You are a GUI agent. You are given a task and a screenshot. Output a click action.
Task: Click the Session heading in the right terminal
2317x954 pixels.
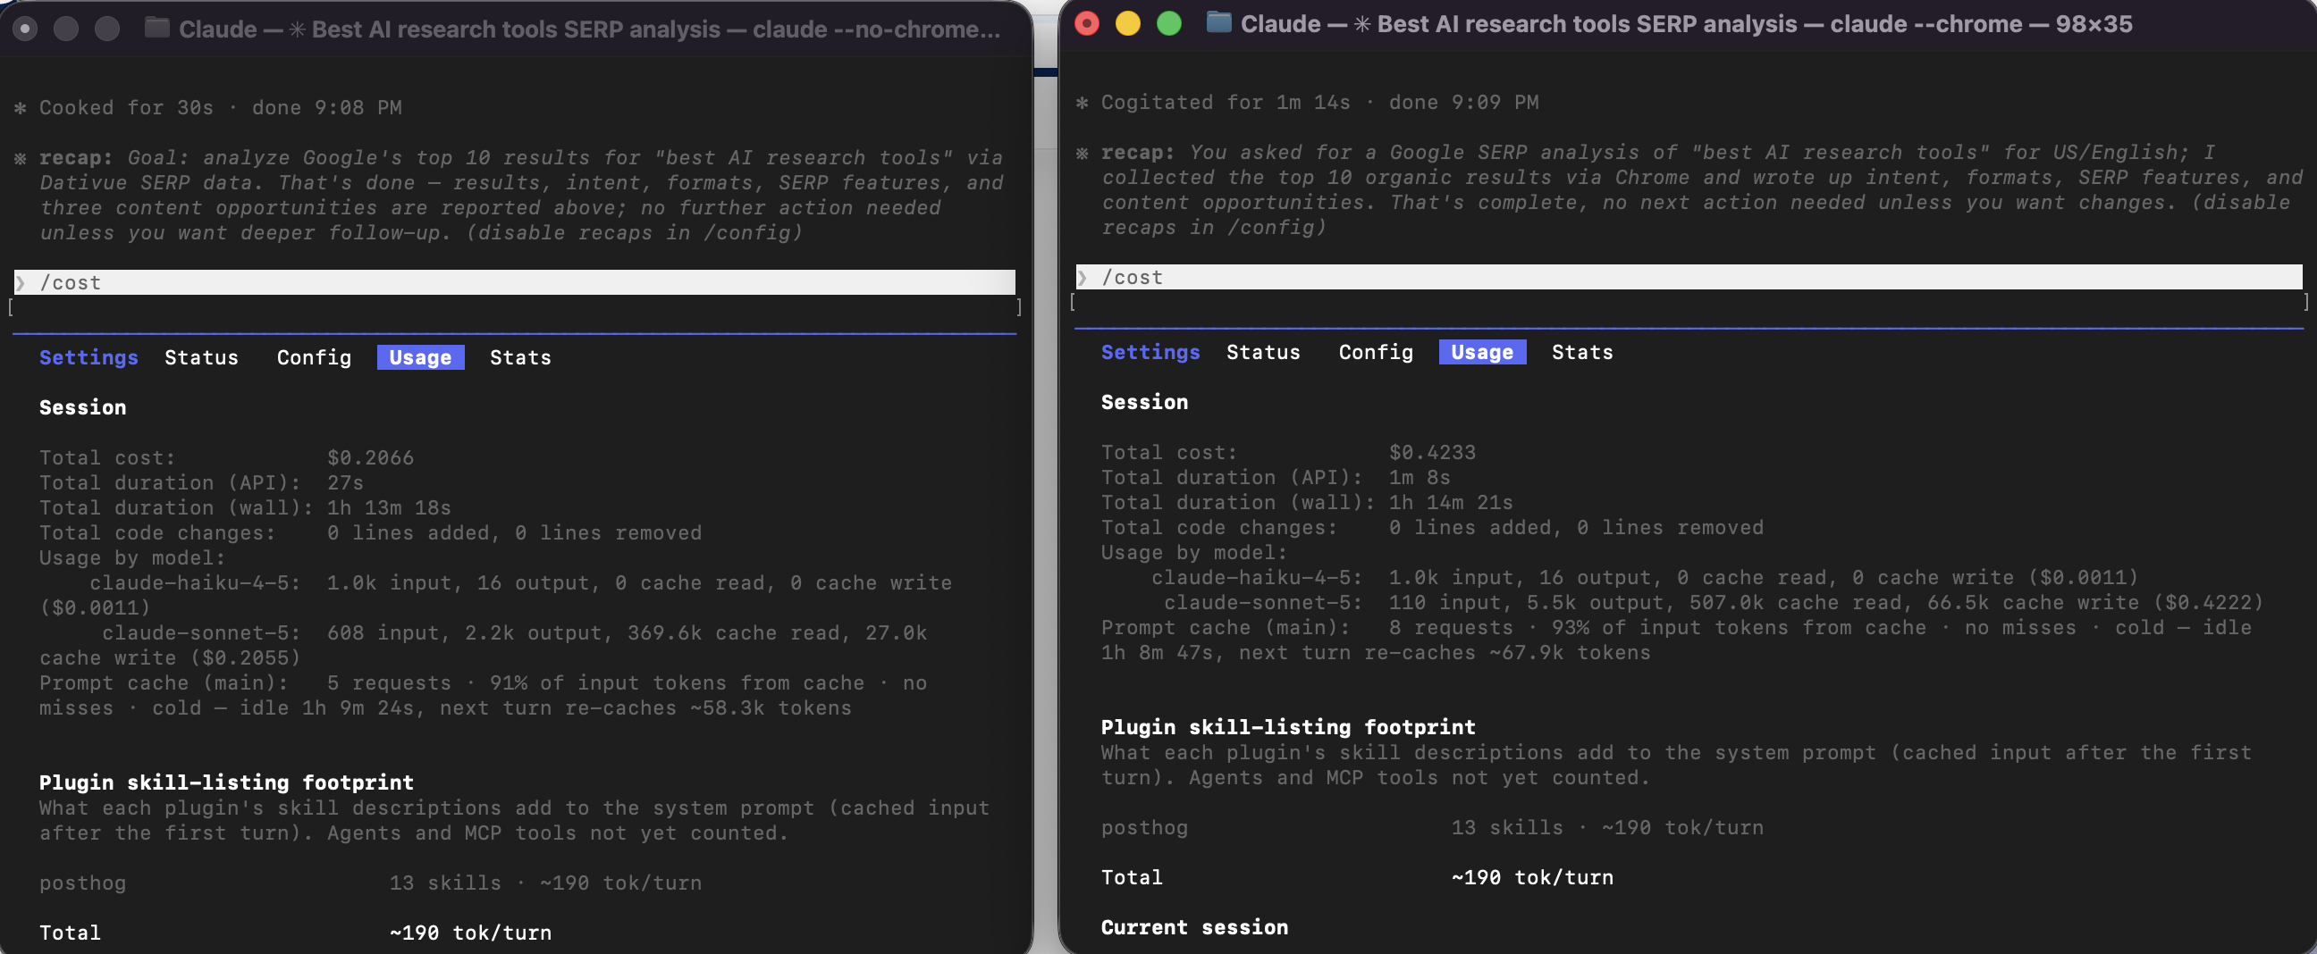point(1144,402)
